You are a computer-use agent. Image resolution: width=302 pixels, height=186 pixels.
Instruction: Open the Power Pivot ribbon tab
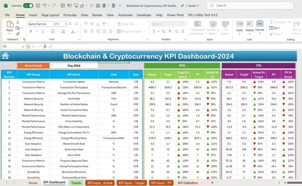coord(175,15)
